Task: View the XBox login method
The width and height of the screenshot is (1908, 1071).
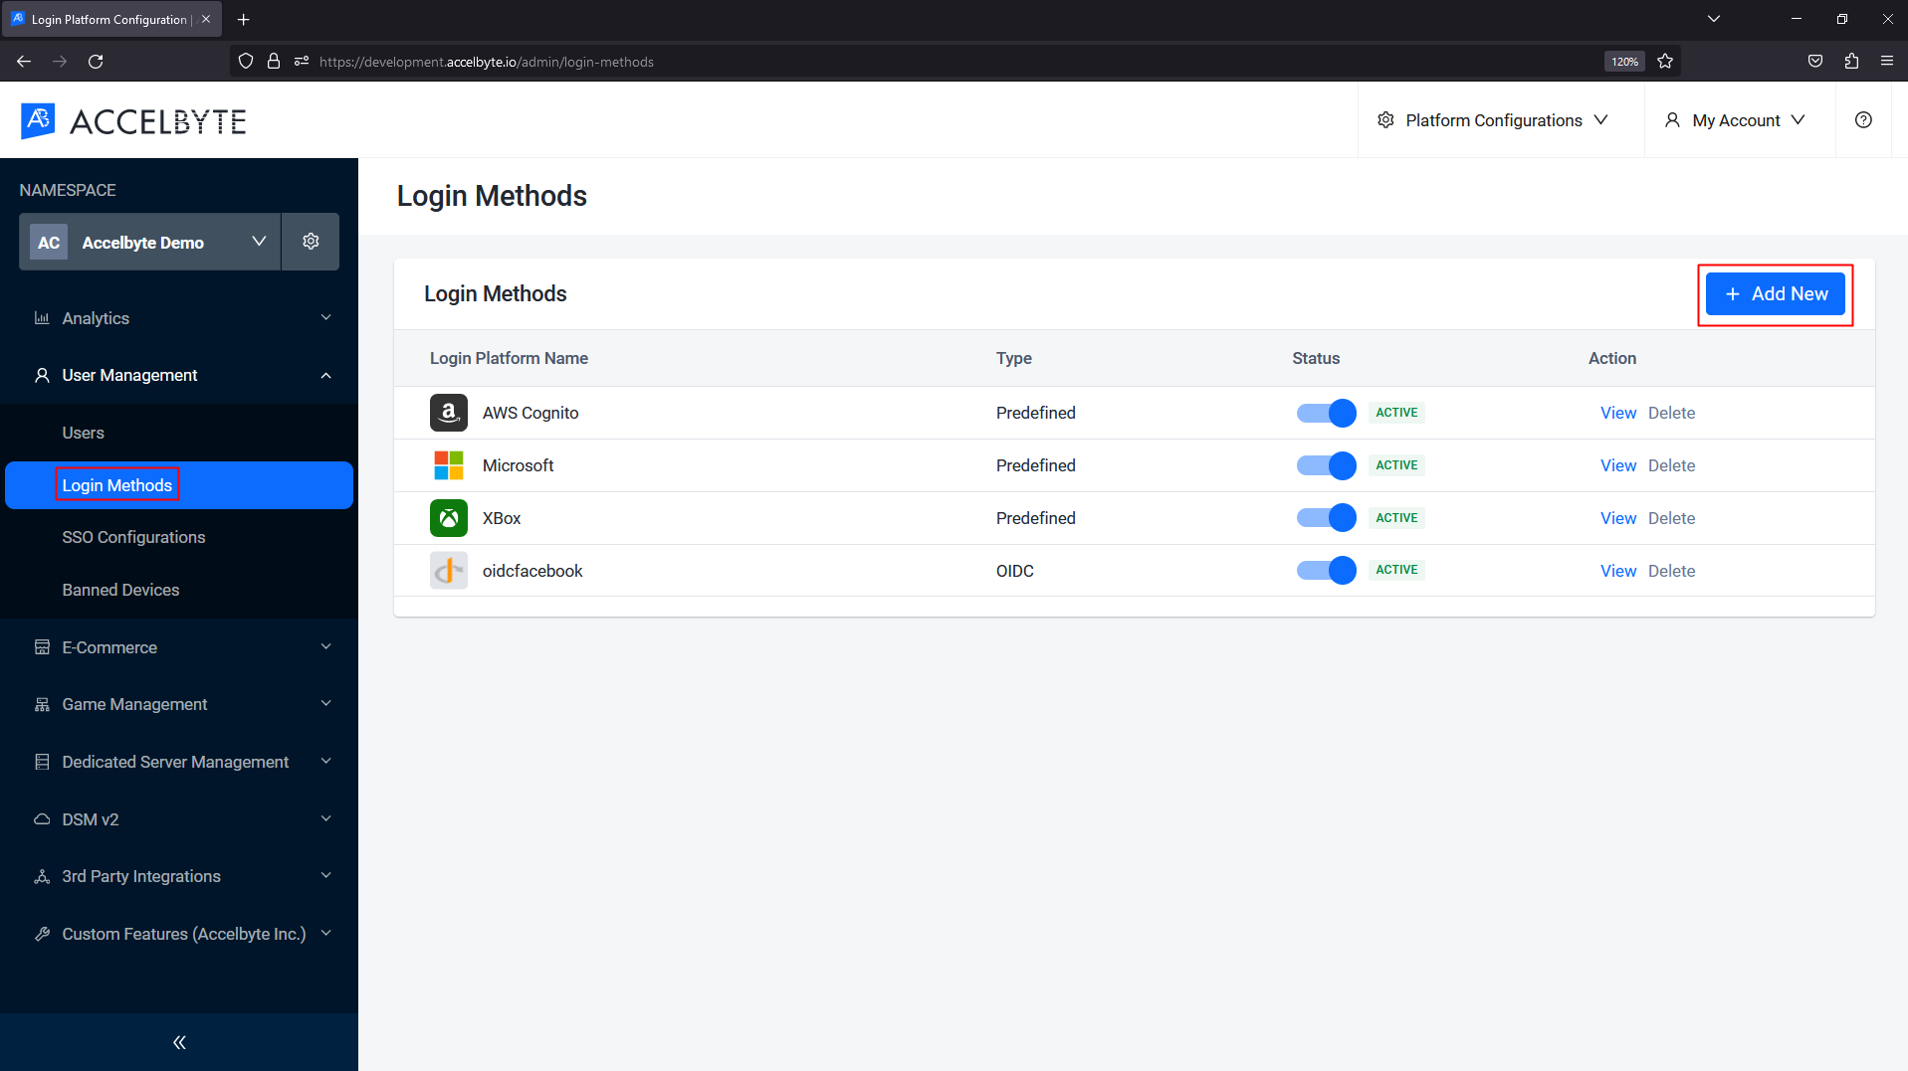Action: pyautogui.click(x=1617, y=518)
